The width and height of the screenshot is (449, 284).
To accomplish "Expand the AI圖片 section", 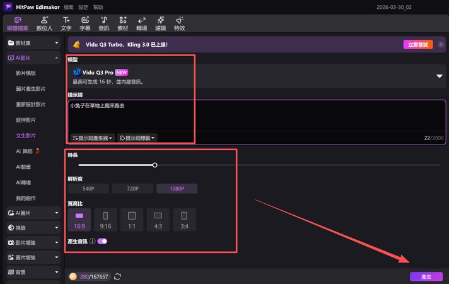I will [x=33, y=213].
